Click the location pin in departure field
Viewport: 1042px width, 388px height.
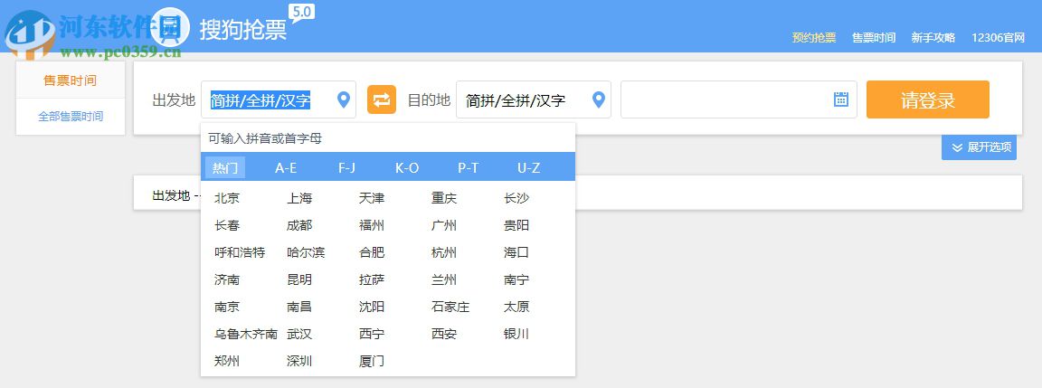pyautogui.click(x=343, y=99)
